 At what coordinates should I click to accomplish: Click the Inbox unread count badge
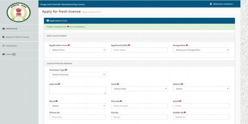[14, 54]
